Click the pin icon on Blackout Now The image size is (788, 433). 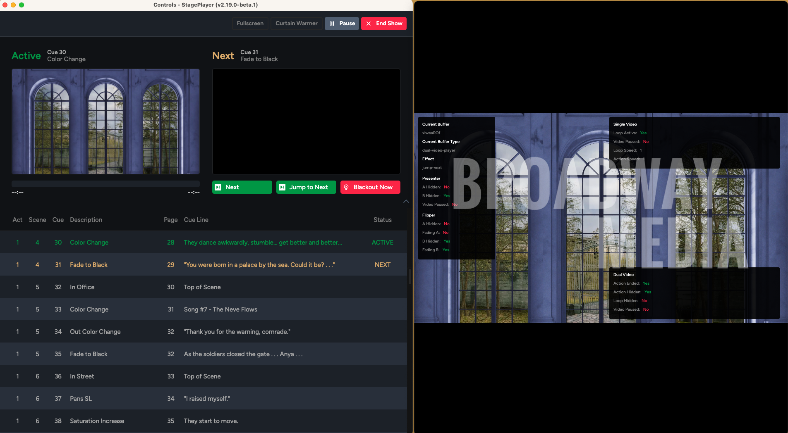[x=346, y=187]
